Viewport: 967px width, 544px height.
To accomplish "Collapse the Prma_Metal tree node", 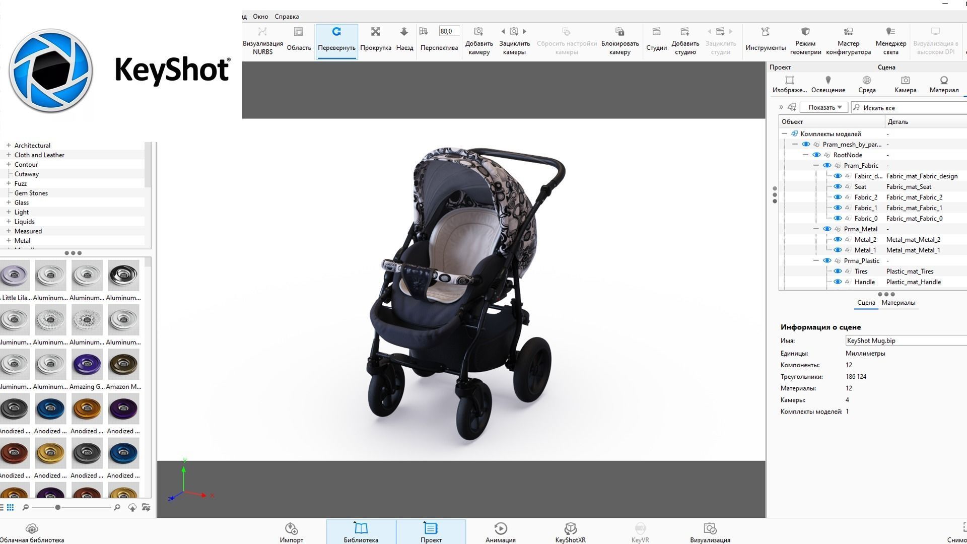I will pyautogui.click(x=816, y=229).
